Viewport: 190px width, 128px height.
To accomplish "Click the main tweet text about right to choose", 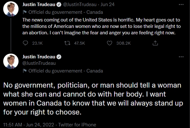I will tap(93, 98).
